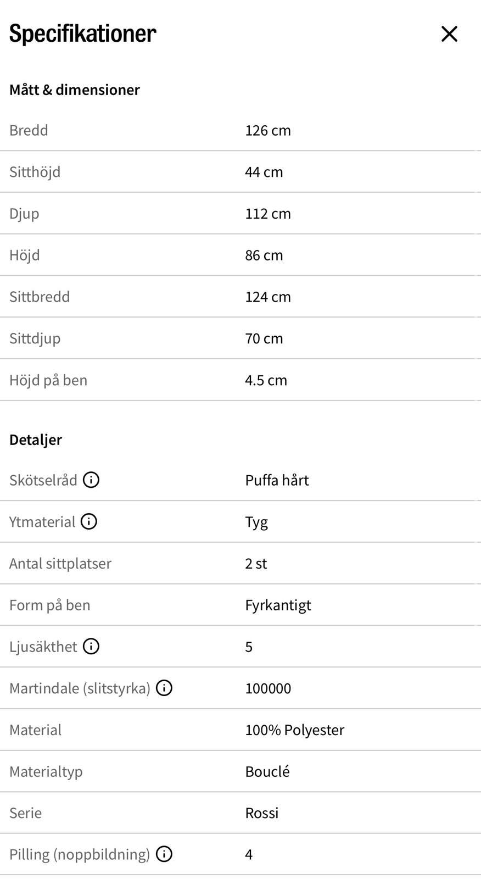481x879 pixels.
Task: Select the 100% Polyester material value
Action: click(295, 730)
